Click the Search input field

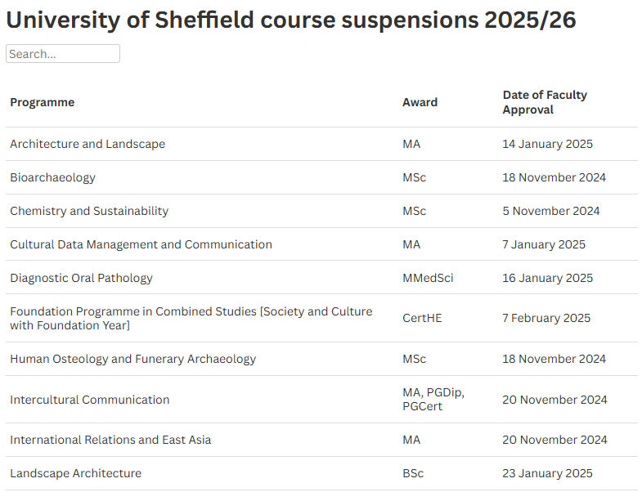(63, 54)
